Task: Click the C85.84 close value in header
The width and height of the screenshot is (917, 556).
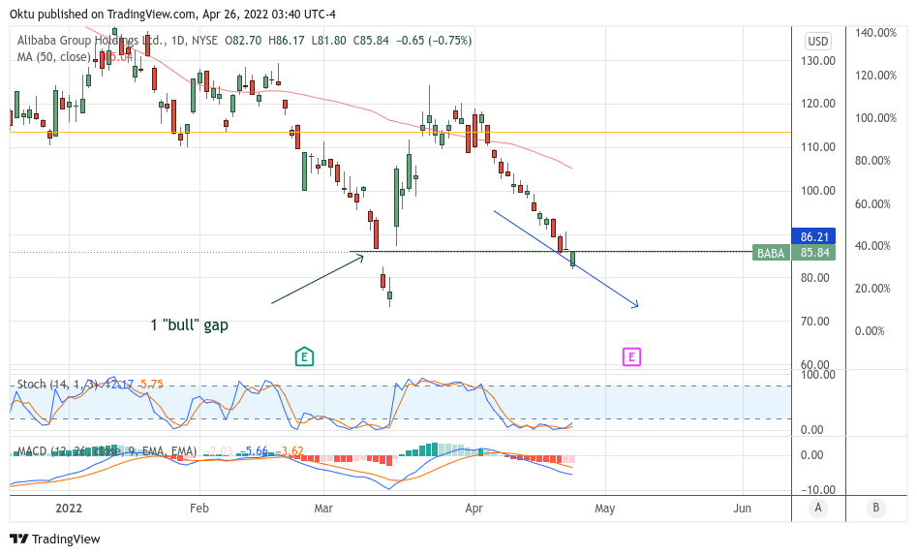Action: (x=371, y=41)
